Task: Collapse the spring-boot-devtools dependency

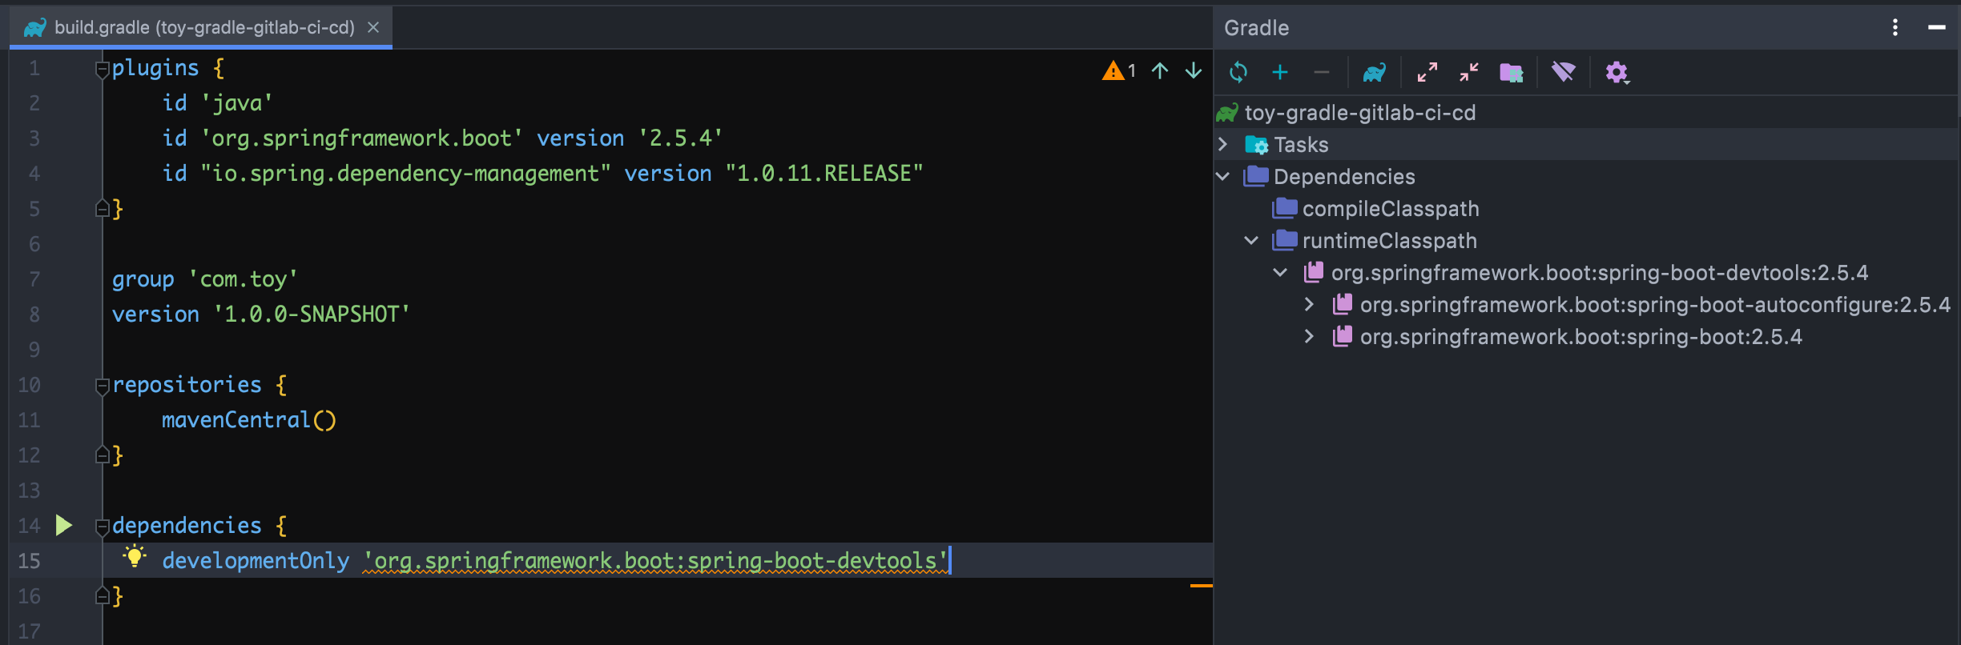Action: (1280, 272)
